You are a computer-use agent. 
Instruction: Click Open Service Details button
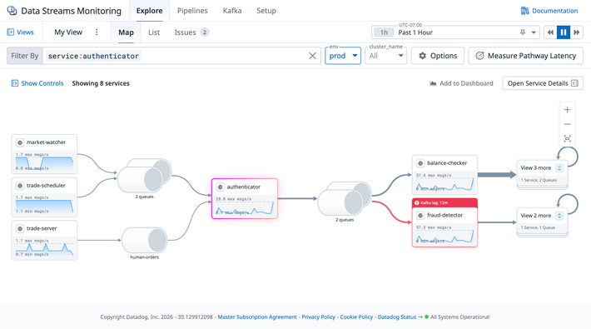pyautogui.click(x=543, y=83)
